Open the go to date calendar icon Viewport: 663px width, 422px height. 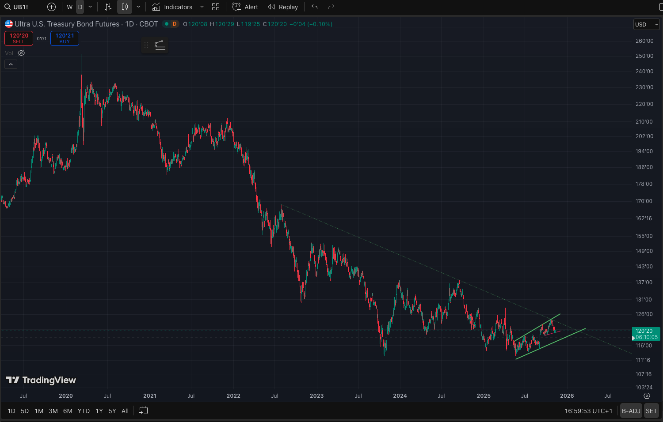[x=143, y=411]
